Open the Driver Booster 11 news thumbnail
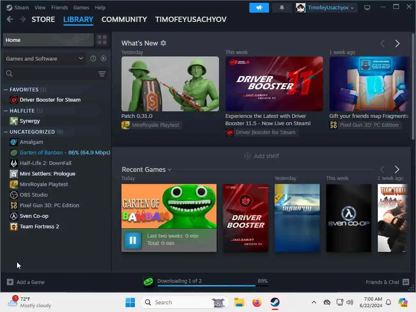 click(x=274, y=84)
